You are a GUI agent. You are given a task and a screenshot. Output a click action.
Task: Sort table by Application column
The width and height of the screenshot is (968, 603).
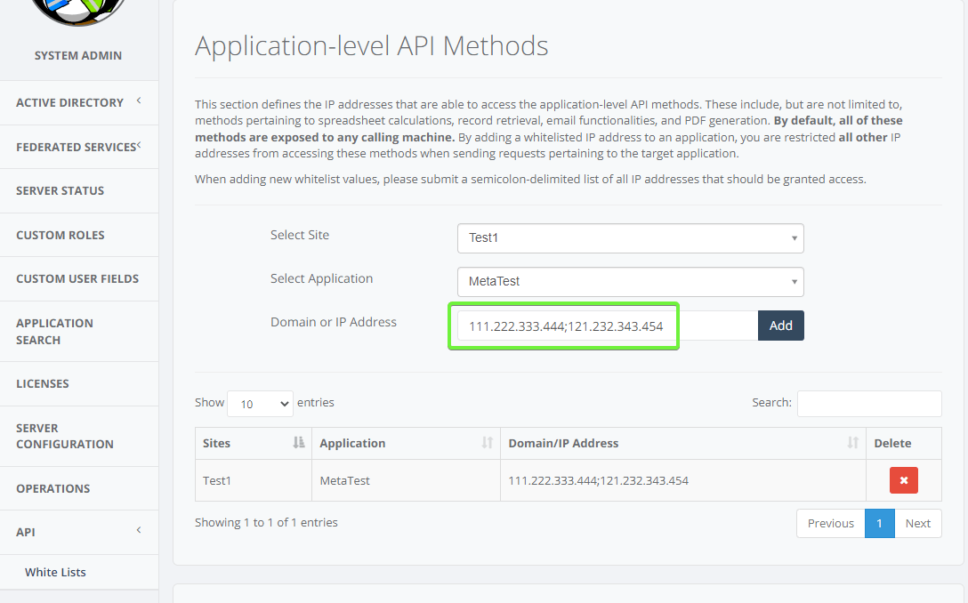(406, 443)
